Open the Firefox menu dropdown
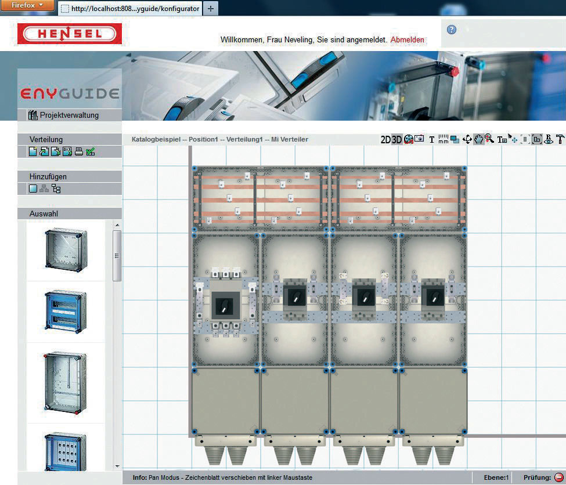566x485 pixels. click(27, 5)
